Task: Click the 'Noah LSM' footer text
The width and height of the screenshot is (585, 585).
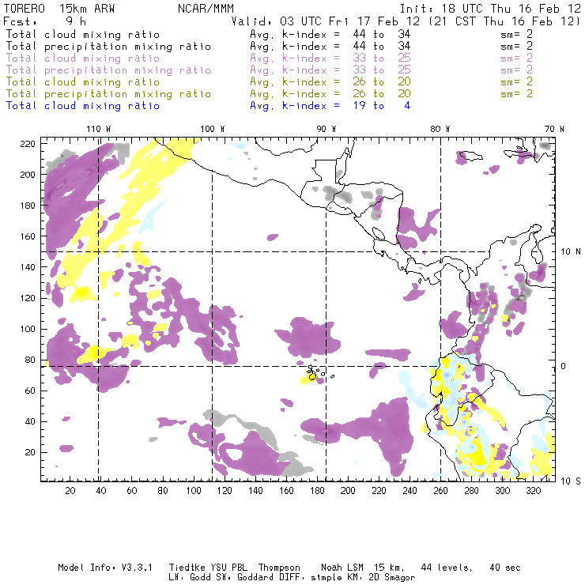Action: tap(342, 568)
